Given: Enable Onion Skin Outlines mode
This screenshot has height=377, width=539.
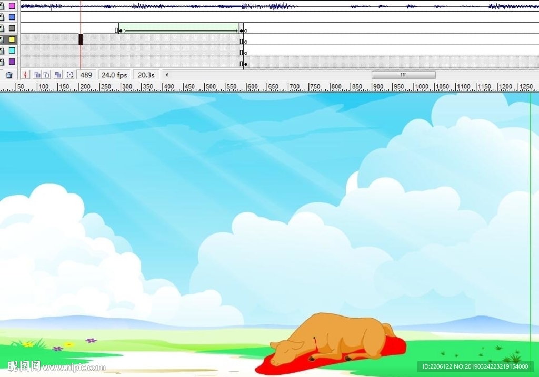Looking at the screenshot, I should click(x=47, y=75).
